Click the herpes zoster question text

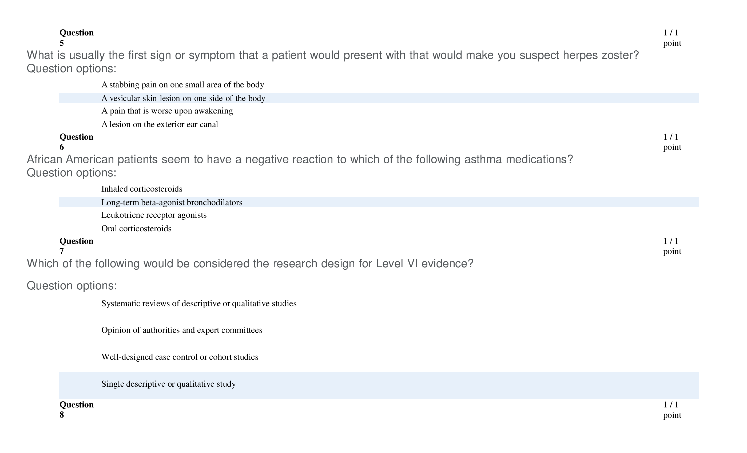click(333, 55)
